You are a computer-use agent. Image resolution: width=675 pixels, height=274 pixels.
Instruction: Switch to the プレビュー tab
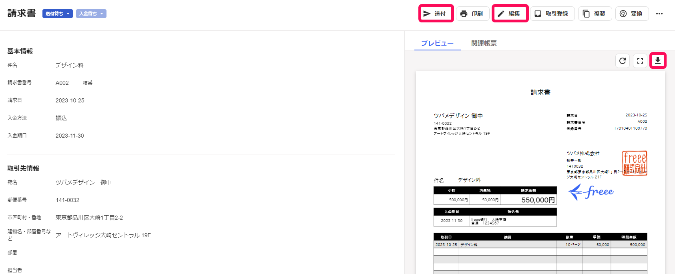click(x=438, y=43)
